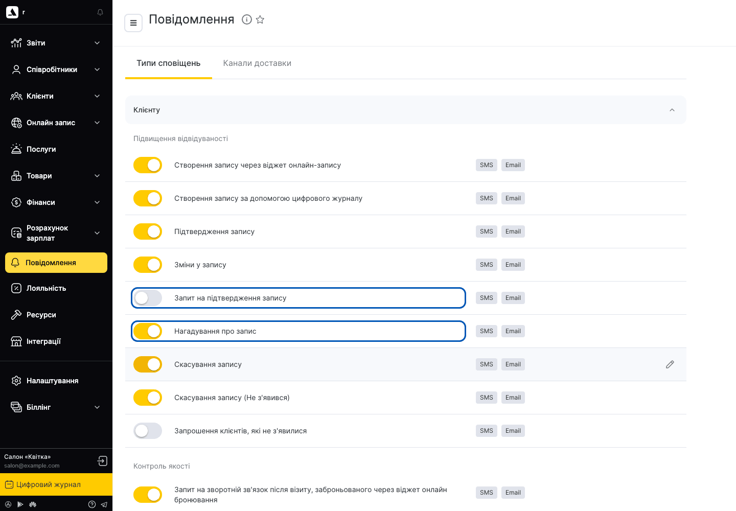Enable Запит на підтвердження запису toggle
The height and width of the screenshot is (511, 736).
(x=148, y=298)
